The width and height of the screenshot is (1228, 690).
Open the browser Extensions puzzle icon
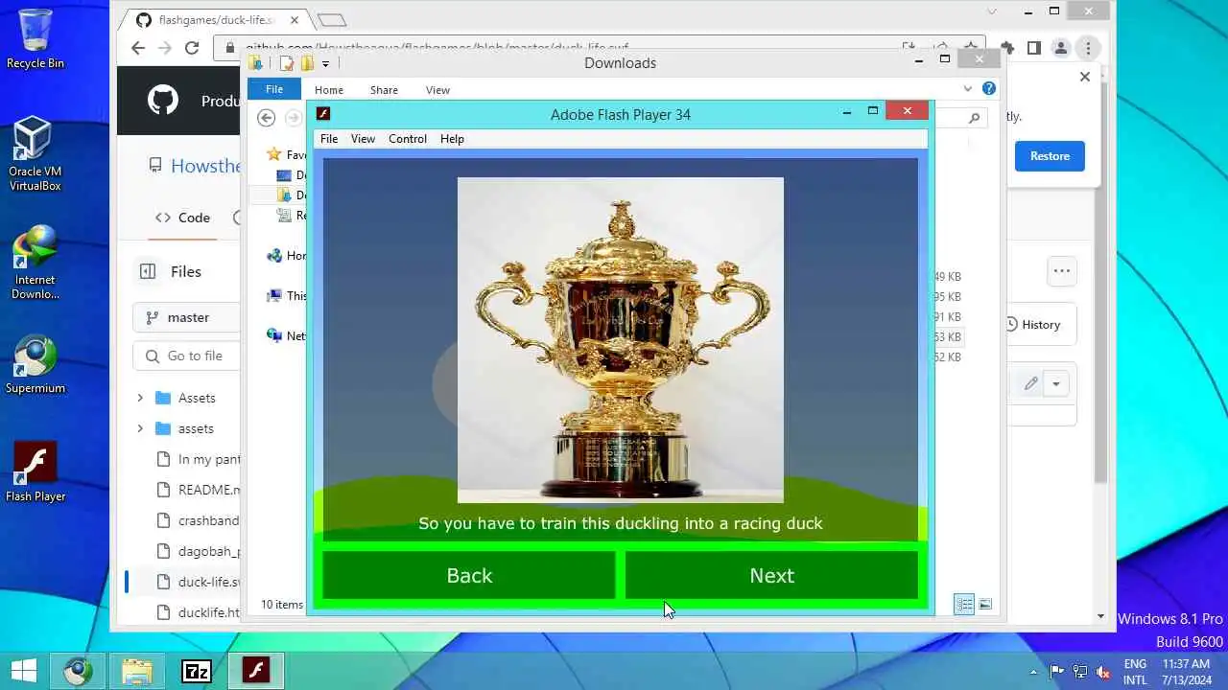pyautogui.click(x=1007, y=48)
